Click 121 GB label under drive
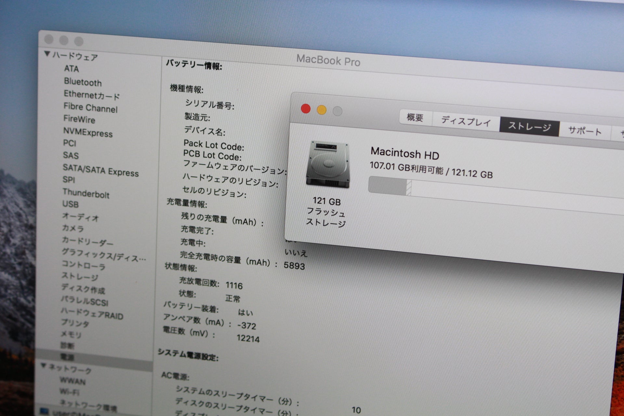Image resolution: width=624 pixels, height=416 pixels. (327, 201)
